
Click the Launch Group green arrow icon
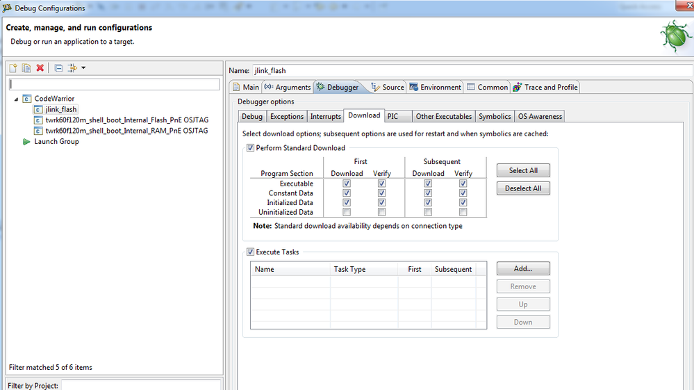[x=26, y=142]
